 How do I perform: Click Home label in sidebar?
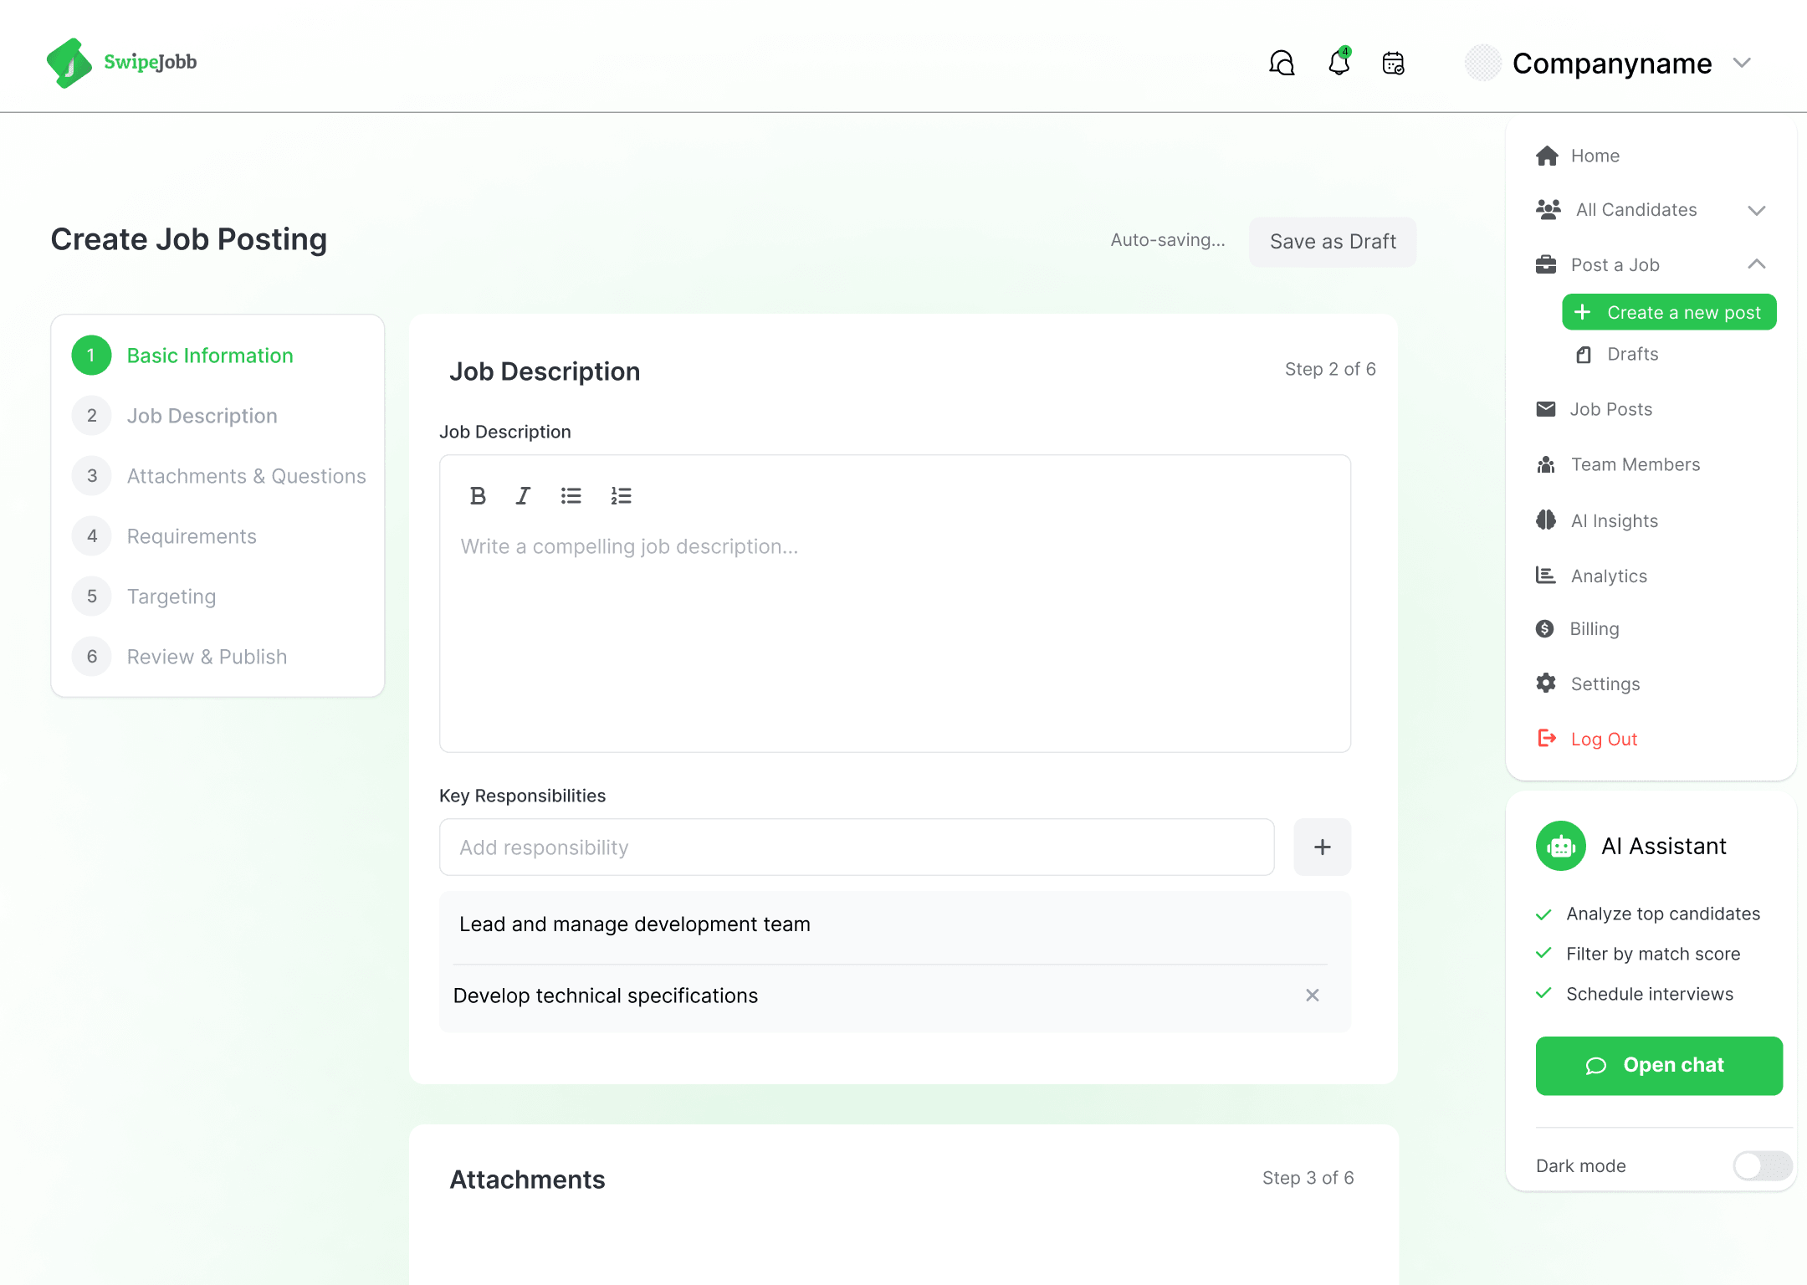pyautogui.click(x=1595, y=156)
